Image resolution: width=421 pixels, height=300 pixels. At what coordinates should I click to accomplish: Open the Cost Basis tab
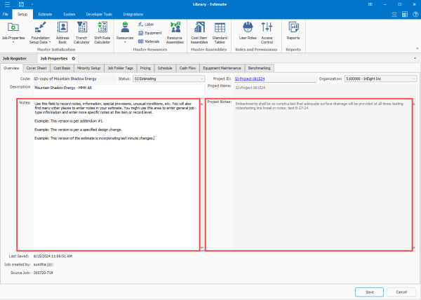62,68
